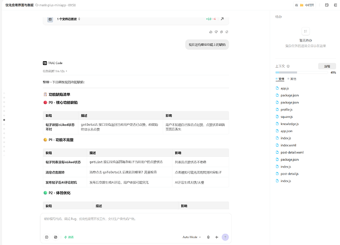Screen dimensions: 340x245
Task: Click the microphone voice input icon
Action: tap(208, 237)
